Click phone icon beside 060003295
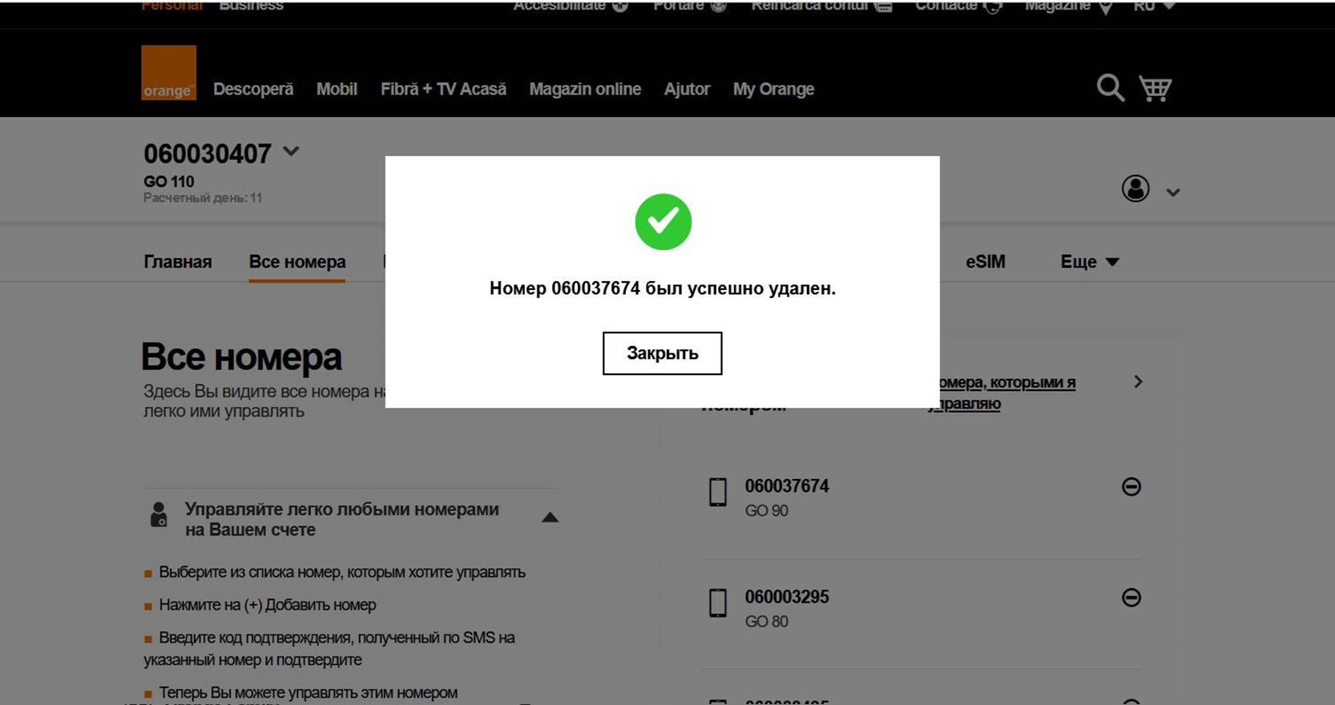 coord(718,603)
